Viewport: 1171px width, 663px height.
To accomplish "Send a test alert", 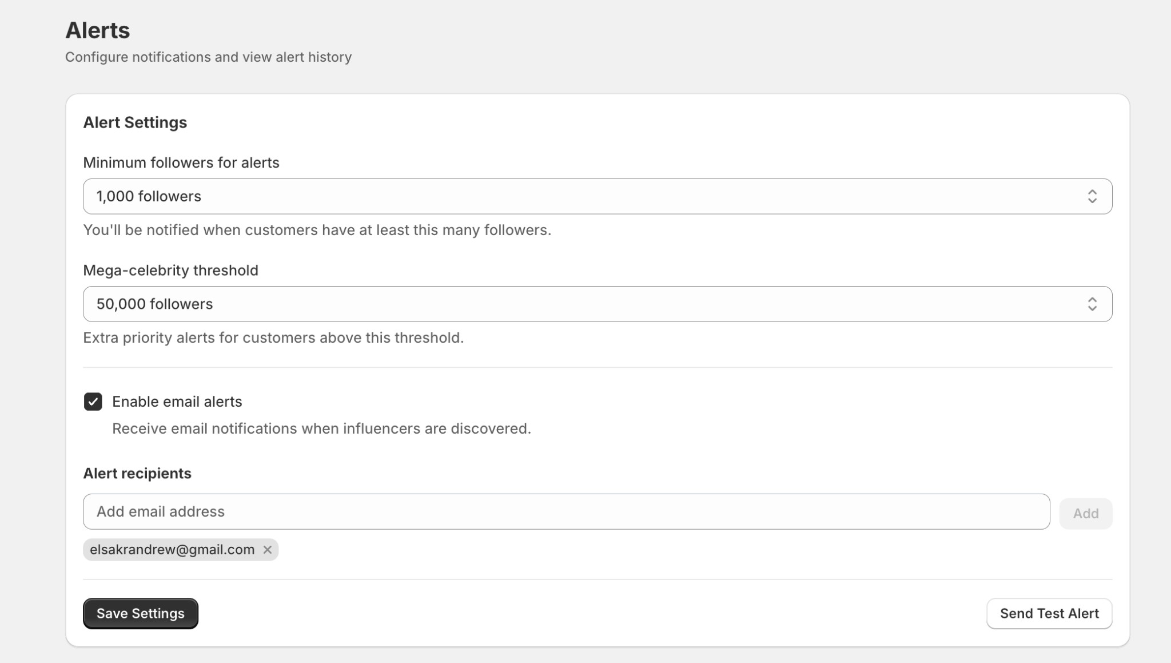I will point(1049,613).
